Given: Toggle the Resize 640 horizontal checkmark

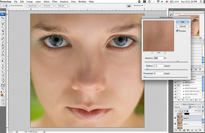Looking at the screenshot, I should (175, 91).
